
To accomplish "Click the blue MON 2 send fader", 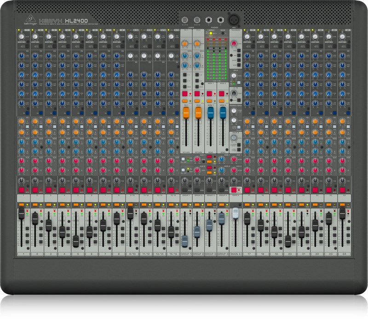I will point(223,113).
